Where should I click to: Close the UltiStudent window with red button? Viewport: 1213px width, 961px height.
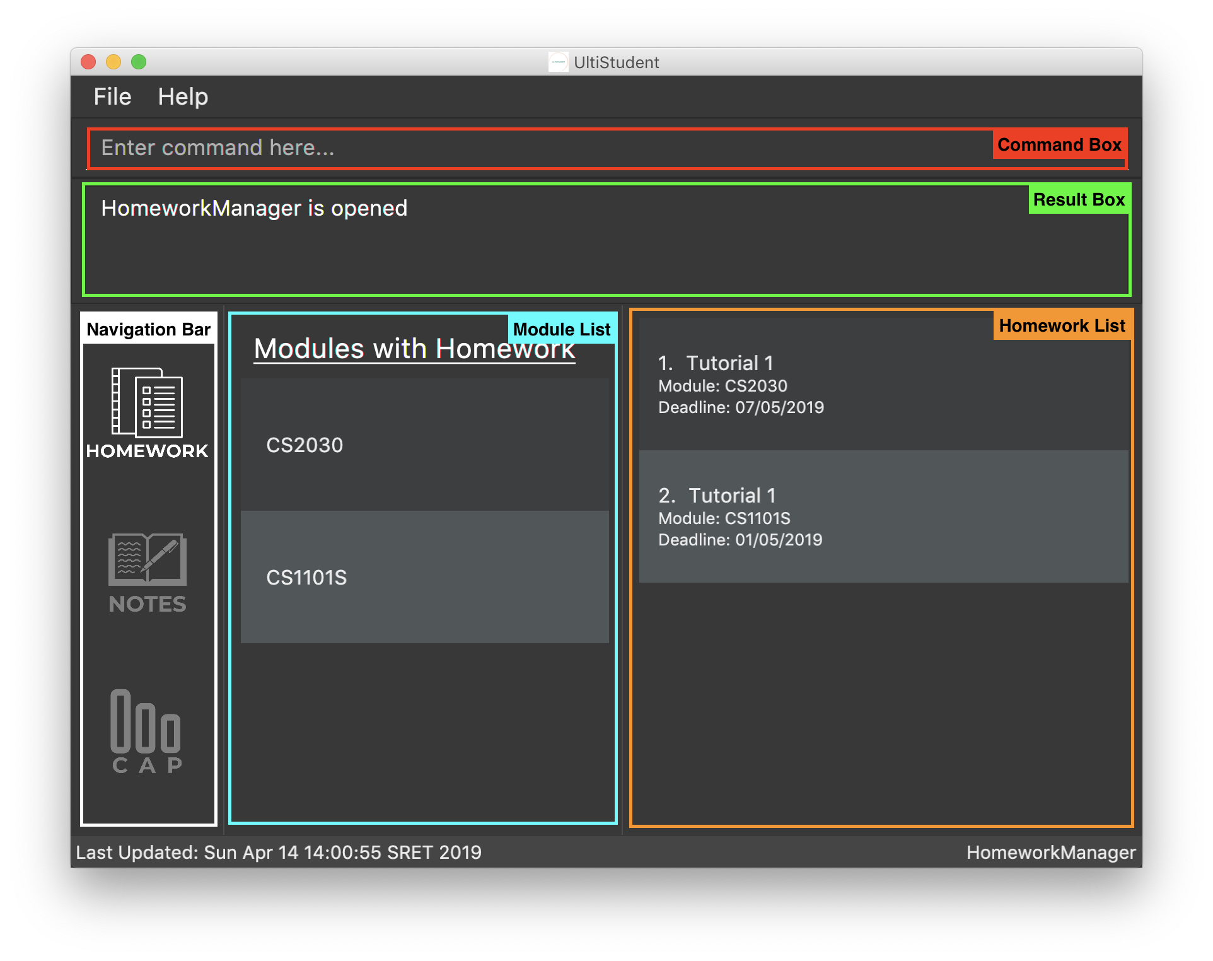tap(88, 62)
